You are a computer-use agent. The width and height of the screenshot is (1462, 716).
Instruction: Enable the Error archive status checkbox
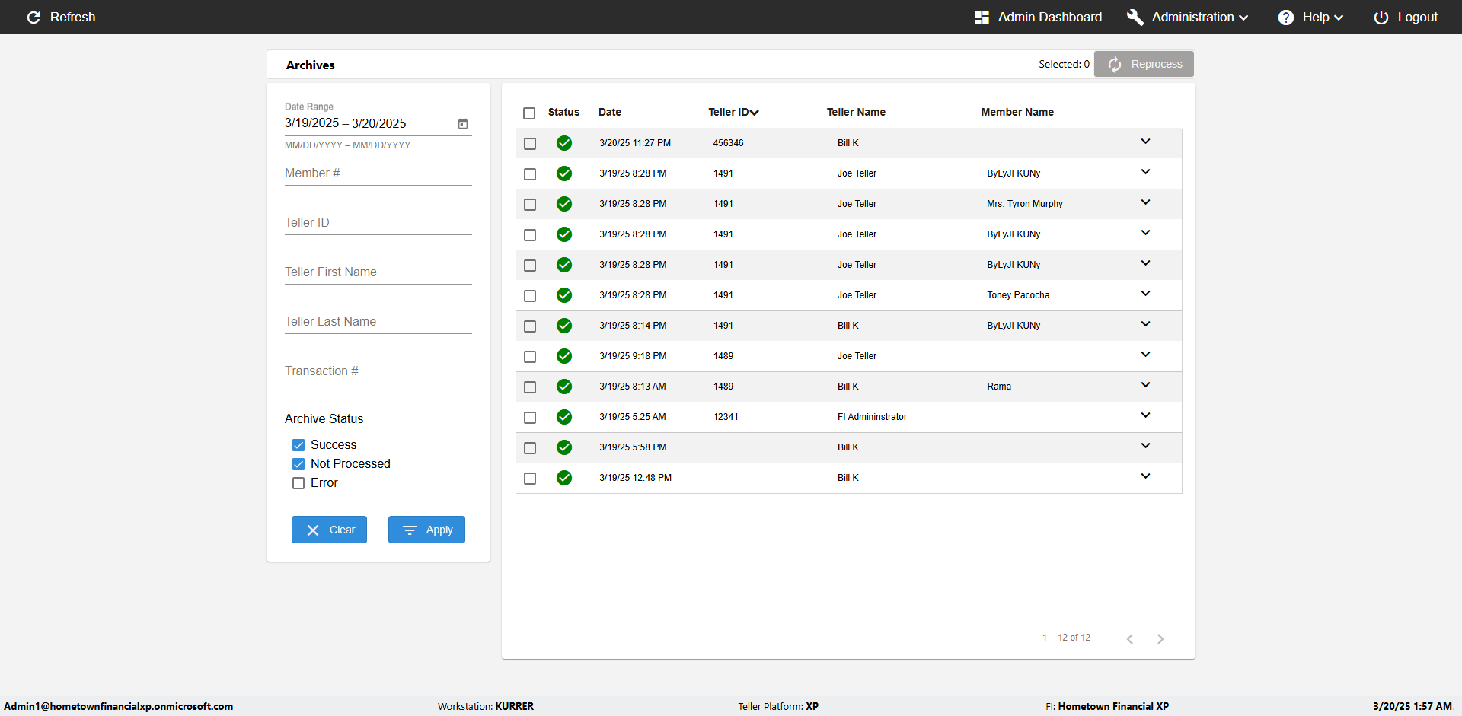(298, 483)
